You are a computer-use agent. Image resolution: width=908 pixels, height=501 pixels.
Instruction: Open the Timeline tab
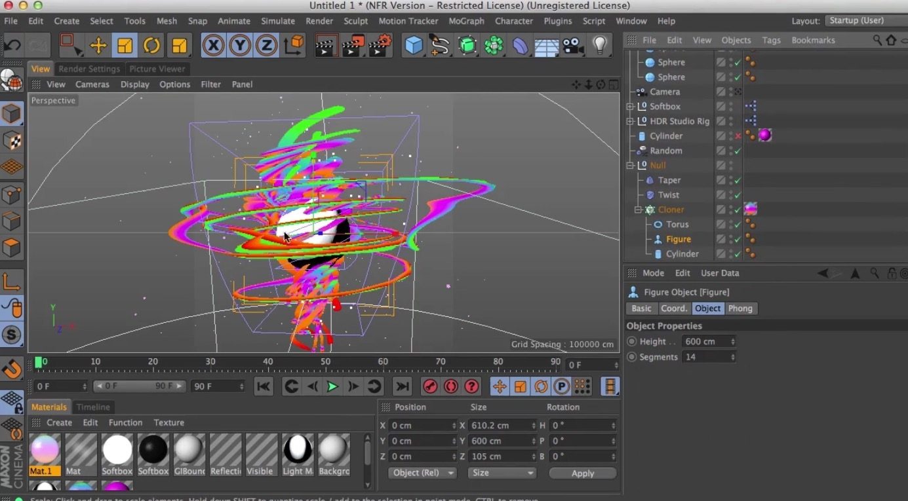[93, 407]
